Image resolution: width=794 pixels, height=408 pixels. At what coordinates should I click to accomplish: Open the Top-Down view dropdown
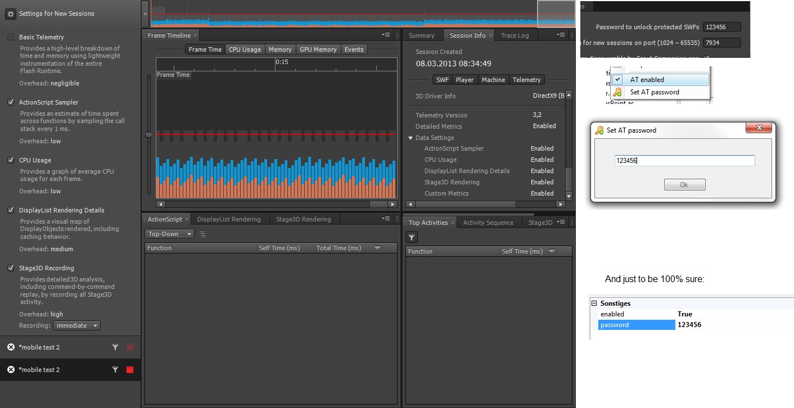point(169,234)
